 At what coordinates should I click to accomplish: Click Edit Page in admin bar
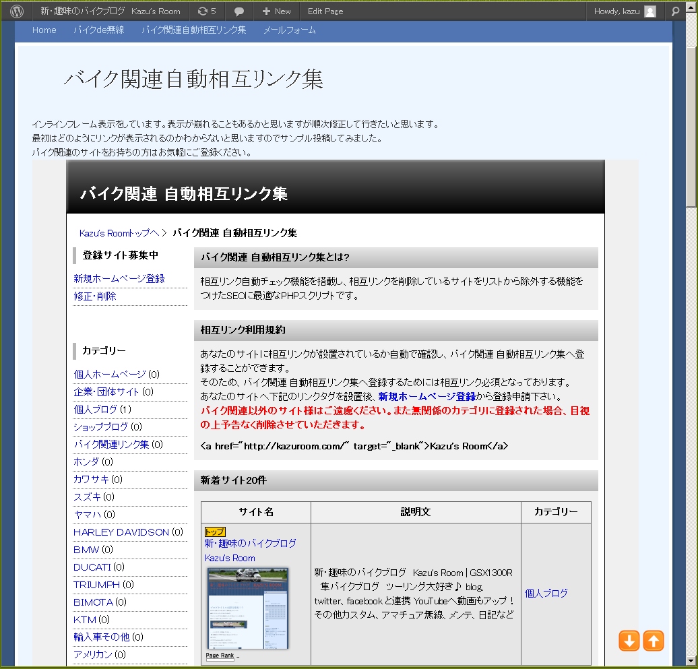(x=325, y=11)
